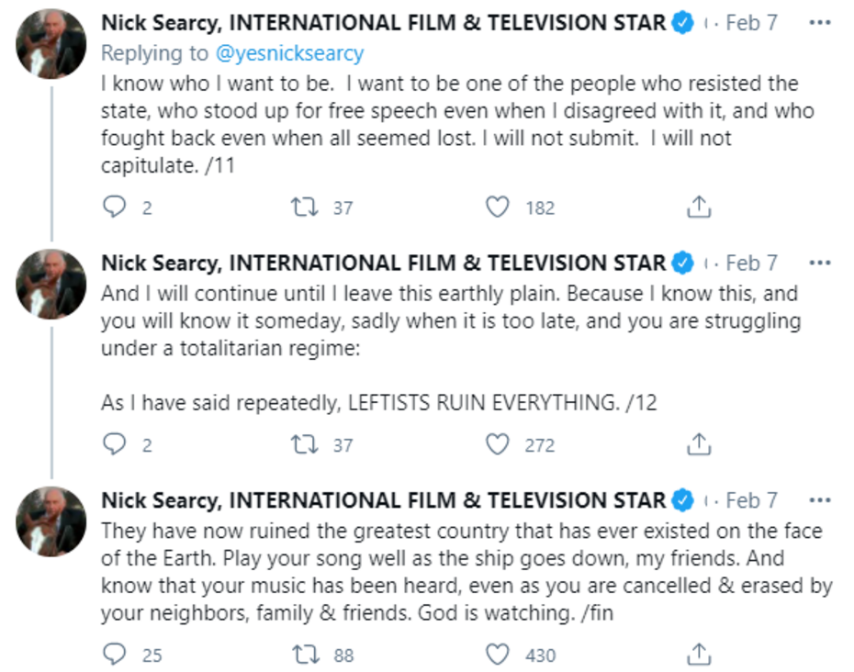Like the tweet with 430 likes
Image resolution: width=854 pixels, height=672 pixels.
pyautogui.click(x=497, y=655)
